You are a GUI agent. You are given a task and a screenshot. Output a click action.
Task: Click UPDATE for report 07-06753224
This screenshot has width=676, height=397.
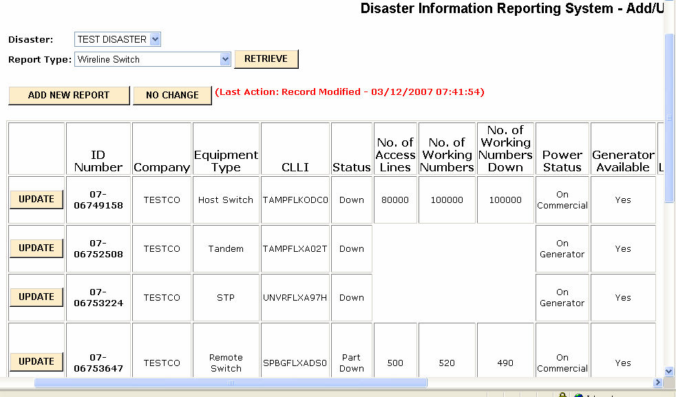[x=36, y=297]
